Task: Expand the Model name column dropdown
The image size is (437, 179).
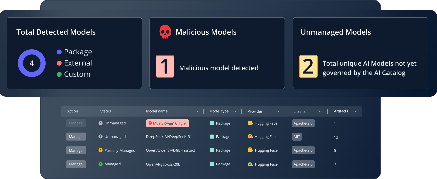Action: [198, 111]
